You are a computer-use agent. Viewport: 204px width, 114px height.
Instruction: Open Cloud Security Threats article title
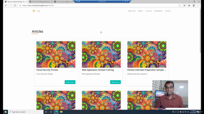click(47, 70)
